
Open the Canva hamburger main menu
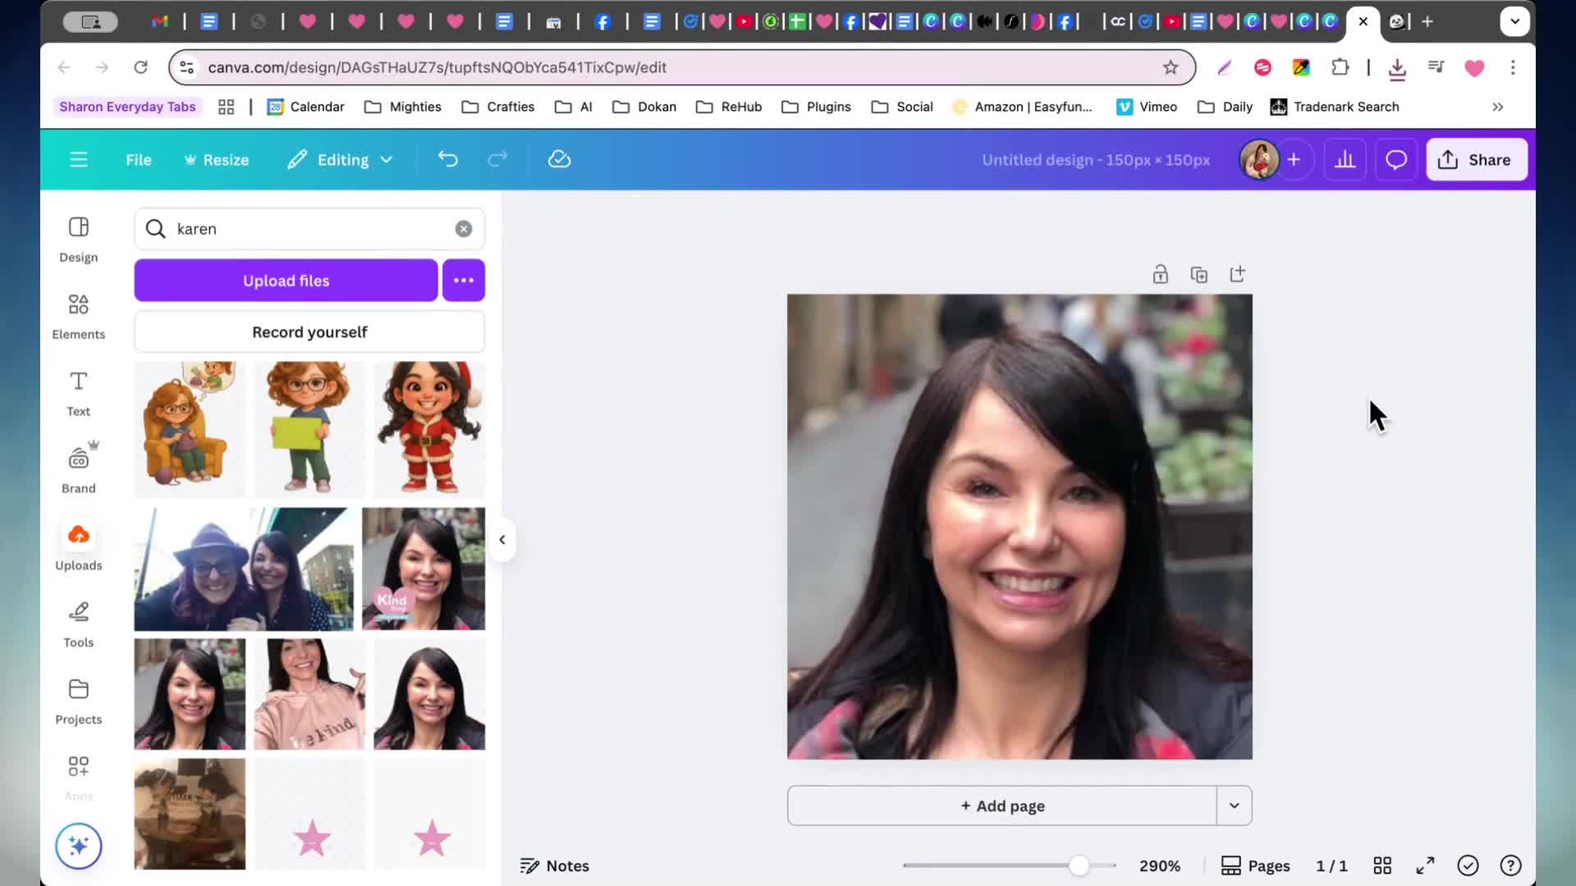[78, 159]
